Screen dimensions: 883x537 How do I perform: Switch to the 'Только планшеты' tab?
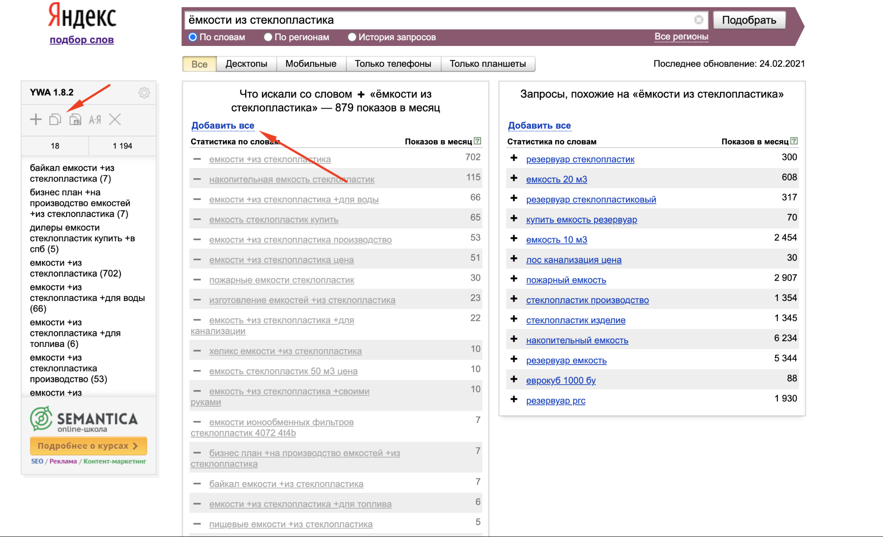(488, 64)
